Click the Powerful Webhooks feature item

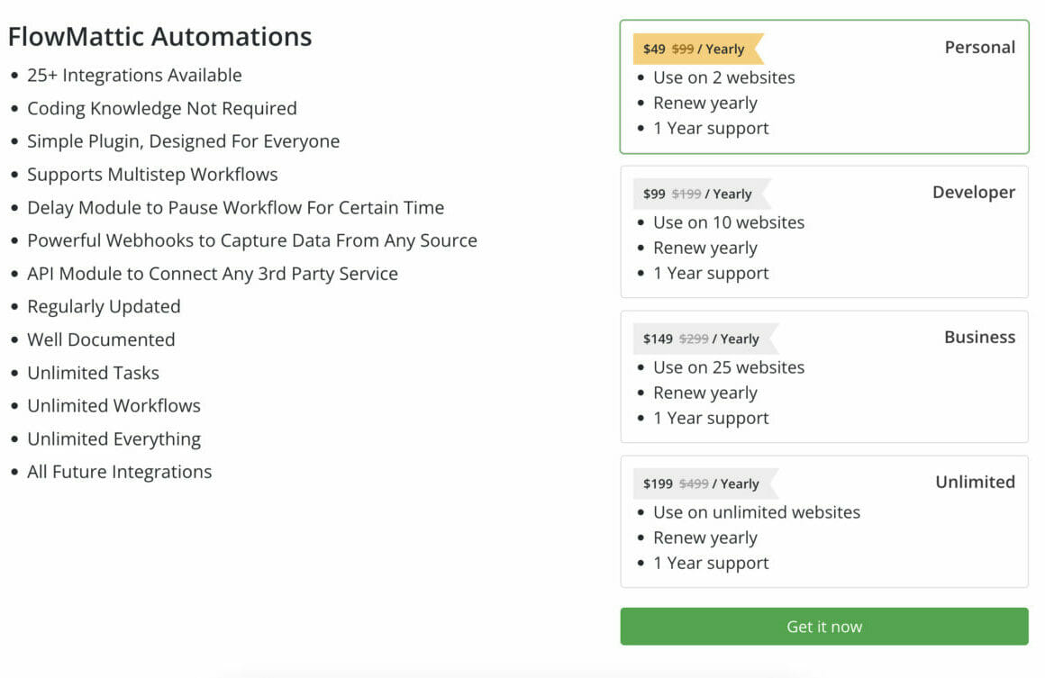click(252, 240)
